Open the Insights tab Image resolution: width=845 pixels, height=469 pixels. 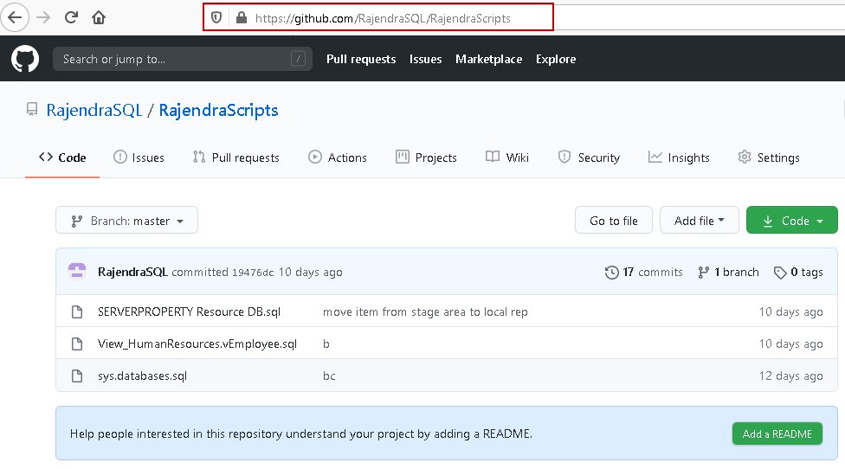679,157
